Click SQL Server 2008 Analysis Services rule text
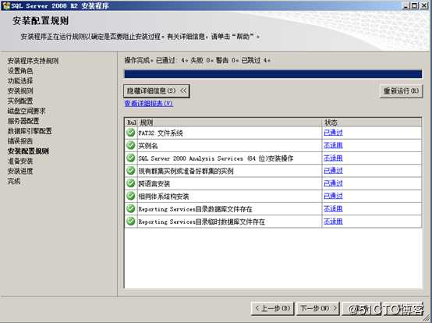Image resolution: width=432 pixels, height=323 pixels. (216, 158)
